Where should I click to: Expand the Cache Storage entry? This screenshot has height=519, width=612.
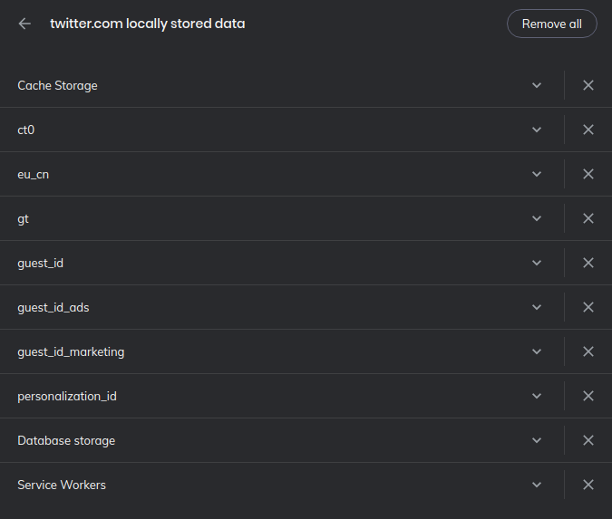537,85
